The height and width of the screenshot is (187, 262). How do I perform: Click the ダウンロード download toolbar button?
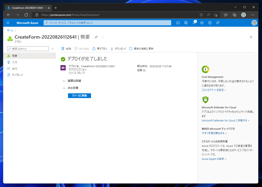coord(118,49)
